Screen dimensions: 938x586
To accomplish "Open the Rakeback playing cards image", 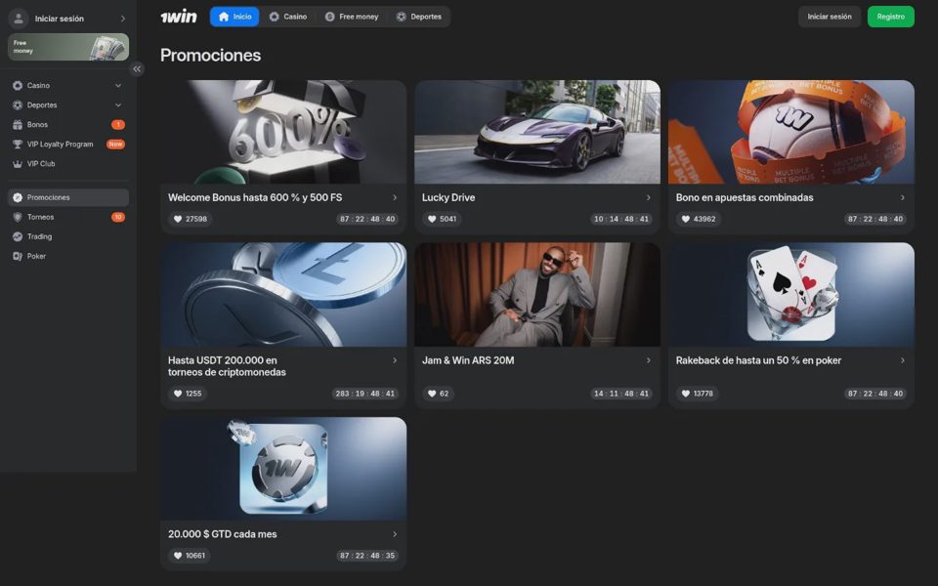I will pos(790,294).
